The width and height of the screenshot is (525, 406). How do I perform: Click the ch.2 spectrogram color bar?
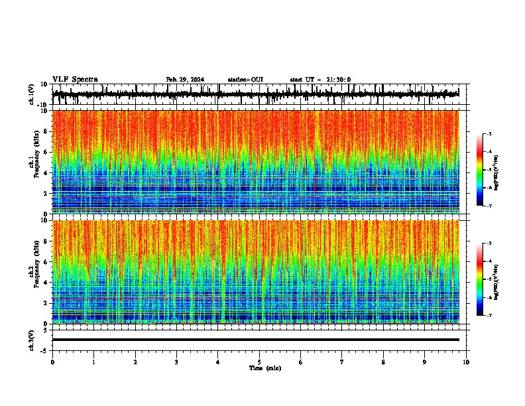click(480, 279)
